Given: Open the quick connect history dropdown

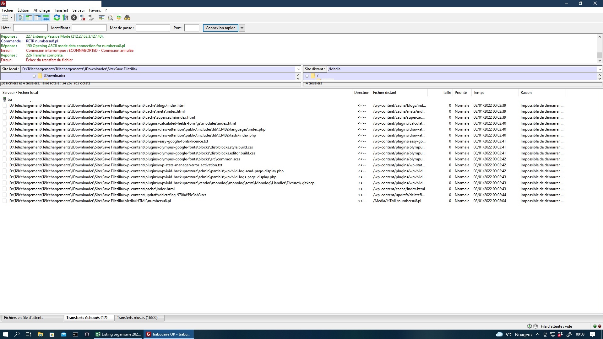Looking at the screenshot, I should (242, 28).
